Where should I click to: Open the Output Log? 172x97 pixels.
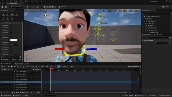pos(17,96)
